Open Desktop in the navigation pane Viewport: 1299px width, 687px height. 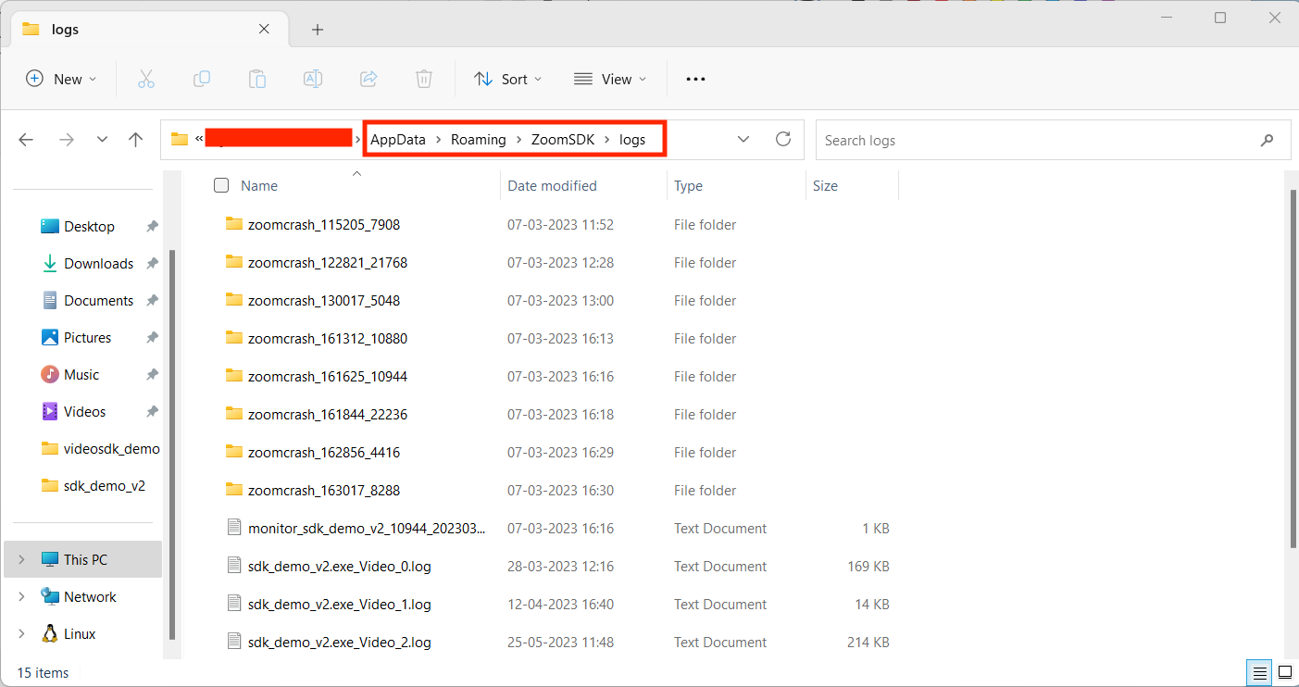[x=89, y=226]
